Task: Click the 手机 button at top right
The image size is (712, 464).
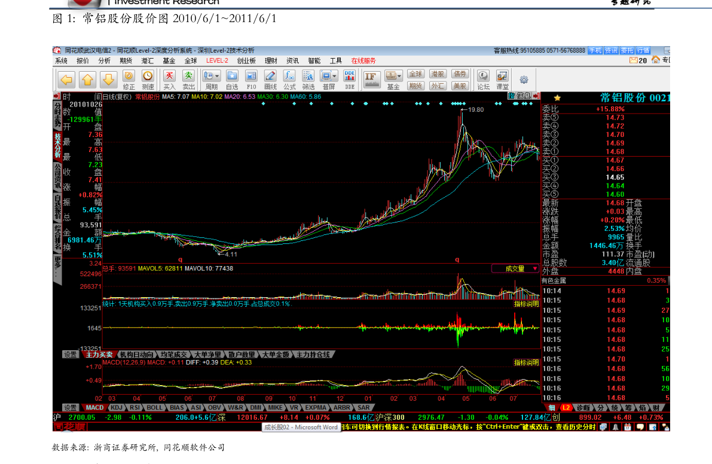Action: coord(595,50)
